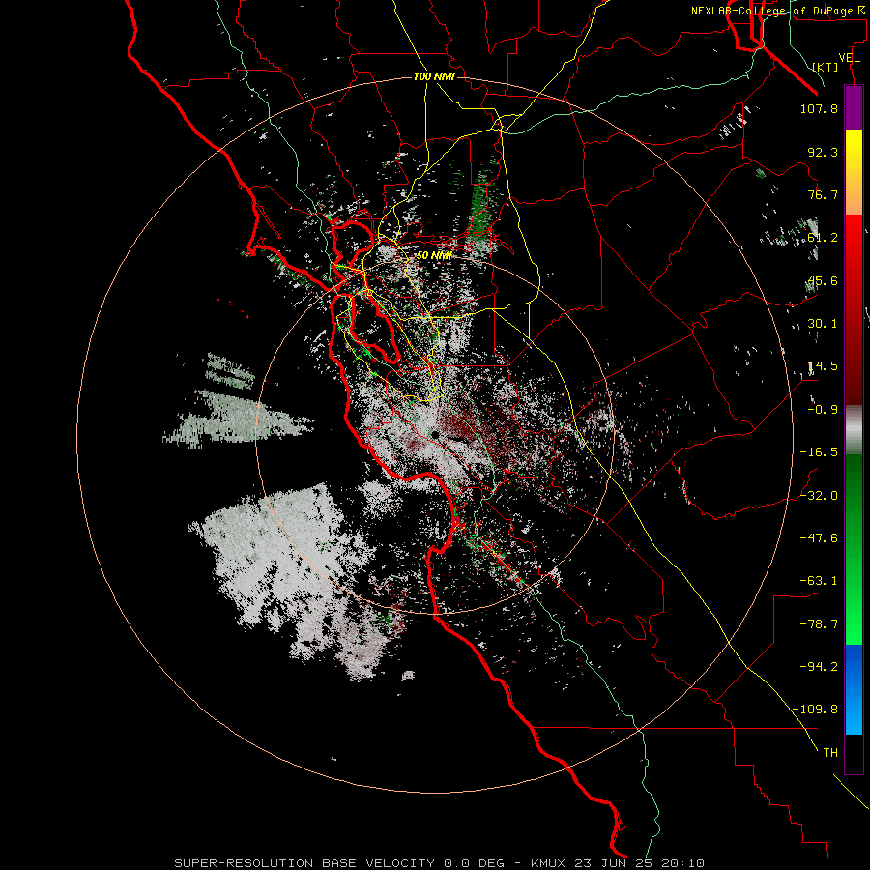This screenshot has width=870, height=870.
Task: Click the 61.2 velocity scale value
Action: click(x=823, y=238)
